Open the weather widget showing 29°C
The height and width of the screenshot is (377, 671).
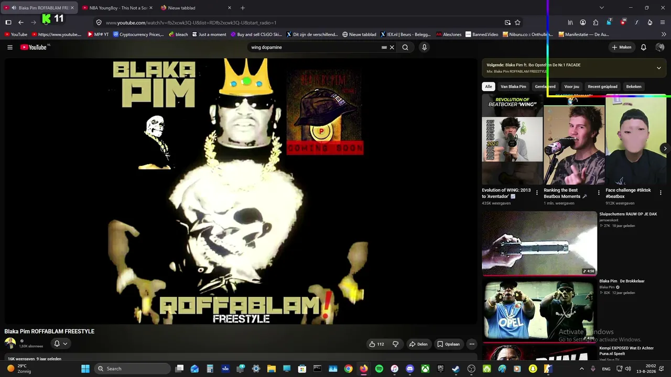(19, 369)
